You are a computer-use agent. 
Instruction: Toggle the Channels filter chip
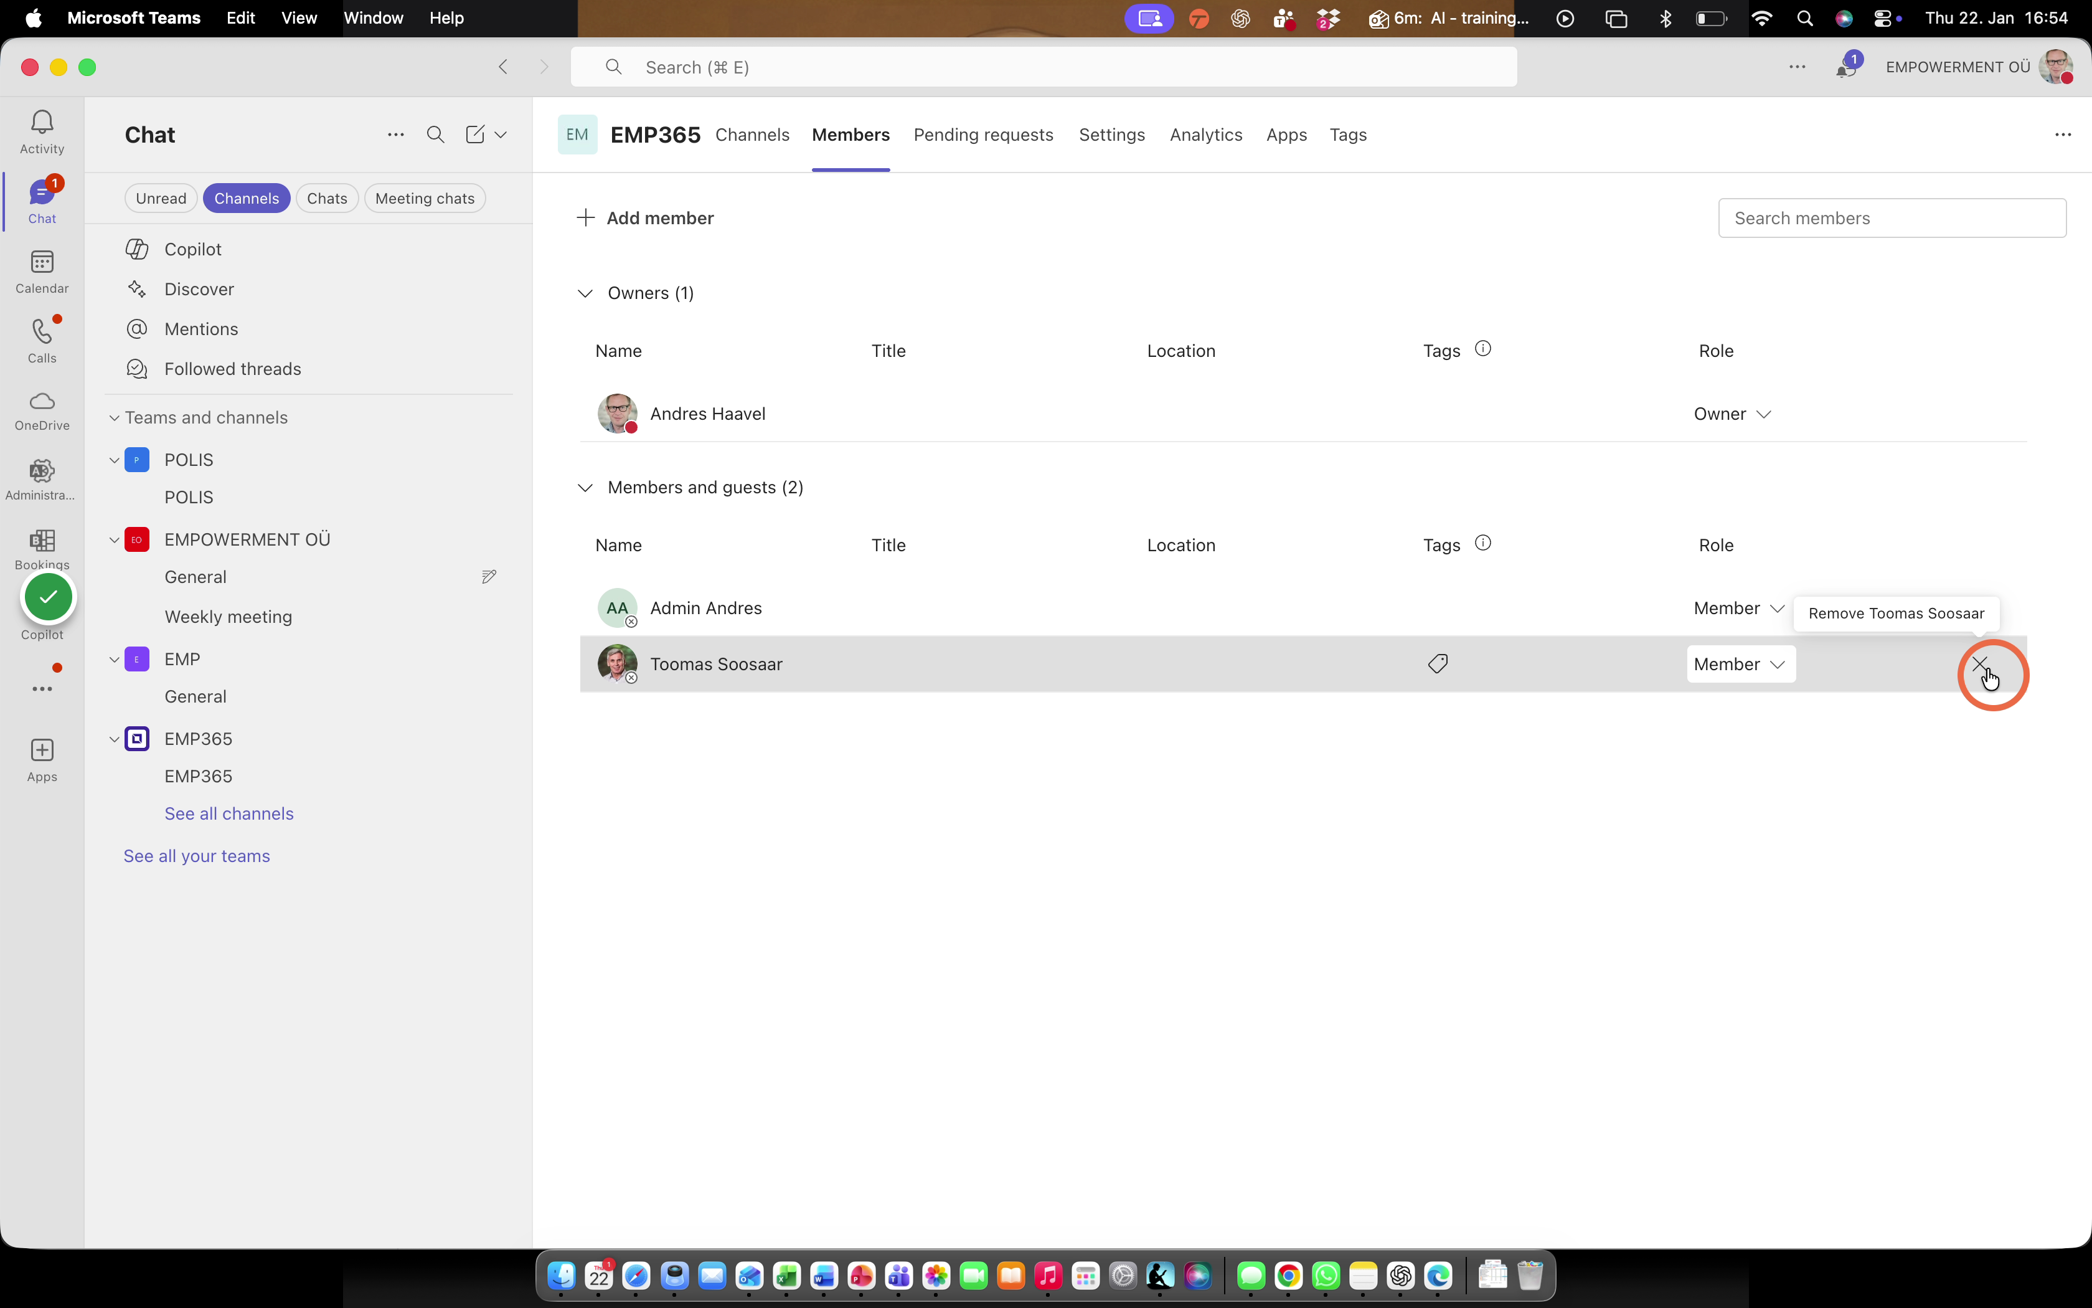click(x=247, y=198)
